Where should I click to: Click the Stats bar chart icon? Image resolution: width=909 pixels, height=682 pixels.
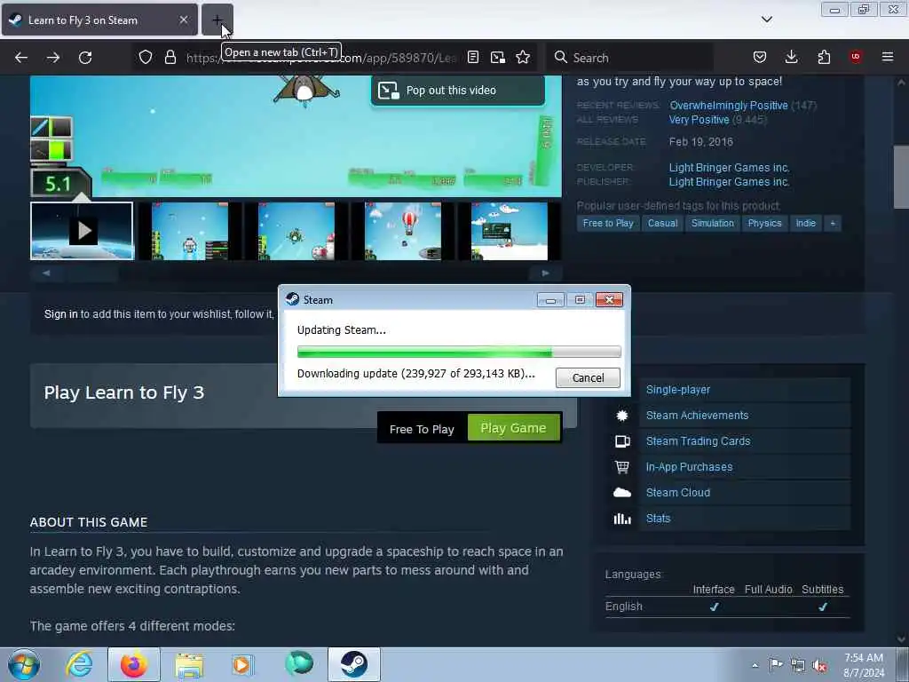click(x=622, y=519)
